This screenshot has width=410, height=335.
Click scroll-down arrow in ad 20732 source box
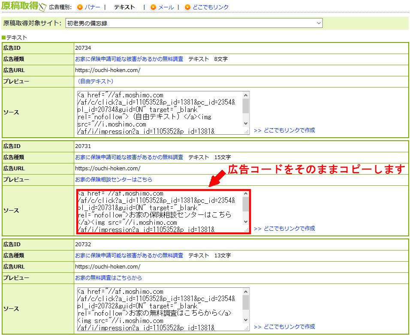click(246, 320)
